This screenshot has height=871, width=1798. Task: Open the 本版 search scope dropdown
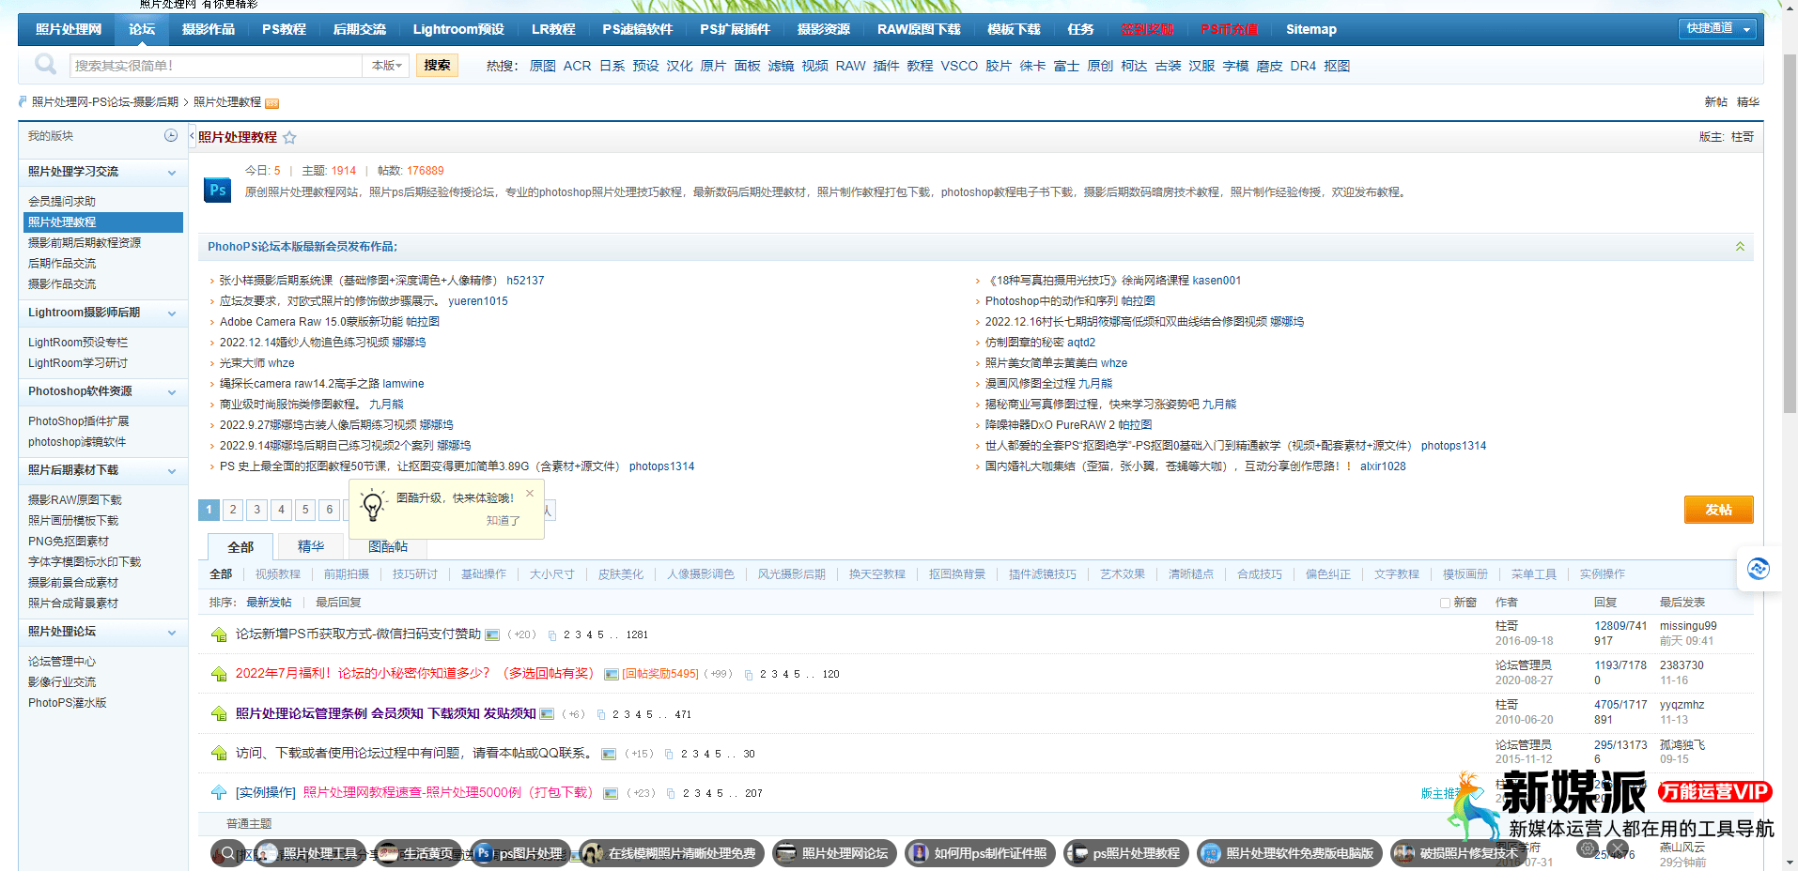point(386,66)
